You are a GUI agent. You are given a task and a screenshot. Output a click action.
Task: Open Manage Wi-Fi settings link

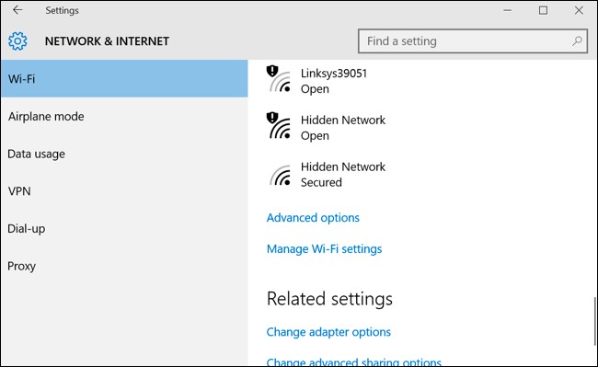[324, 249]
